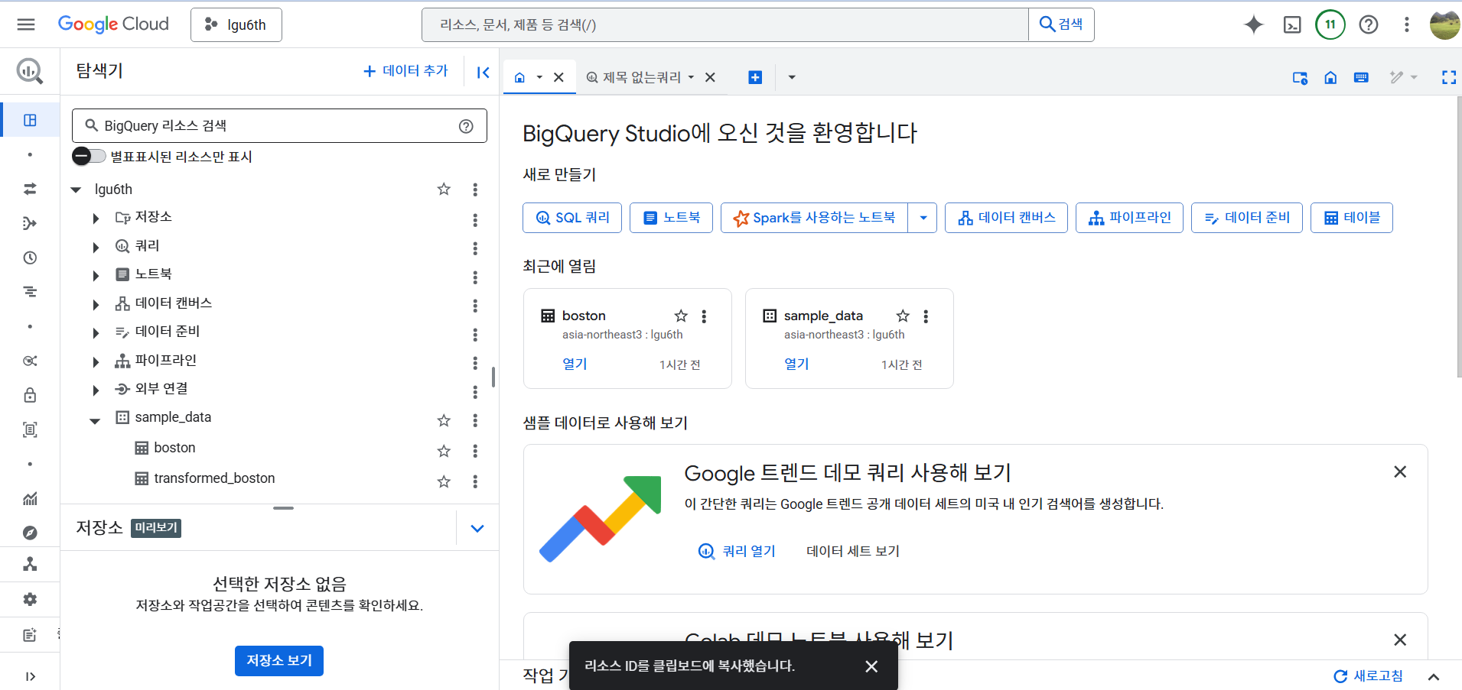1462x690 pixels.
Task: Star the boston recent card
Action: (681, 316)
